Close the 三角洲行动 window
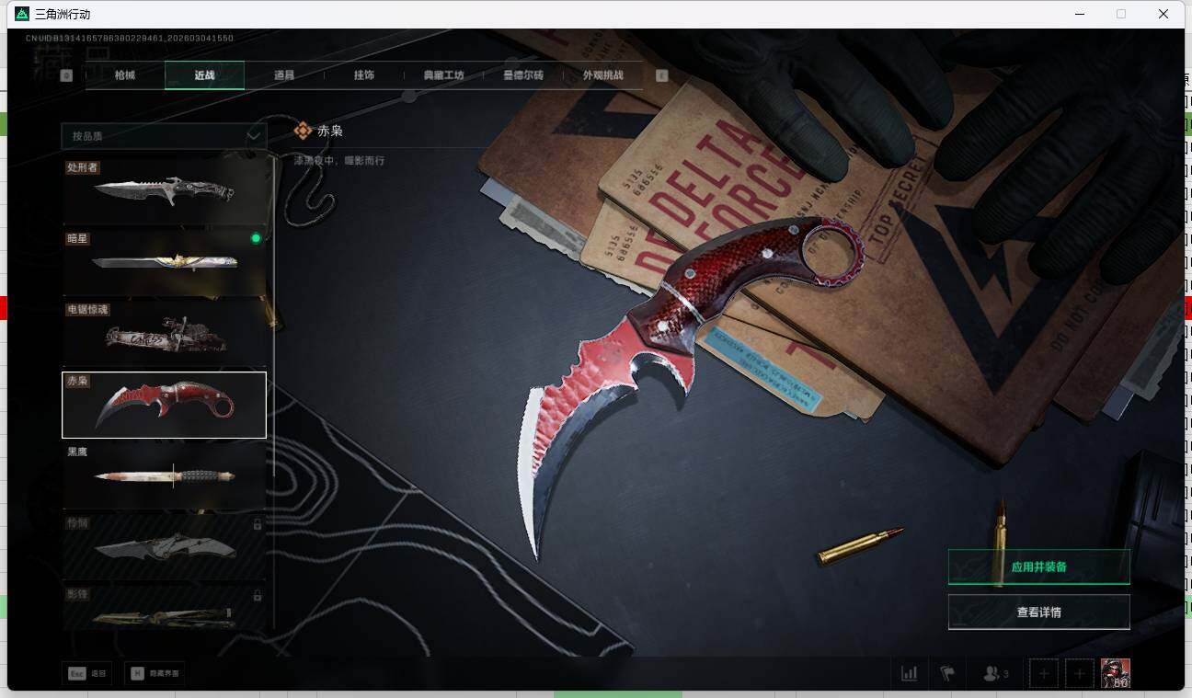Image resolution: width=1192 pixels, height=698 pixels. point(1163,14)
